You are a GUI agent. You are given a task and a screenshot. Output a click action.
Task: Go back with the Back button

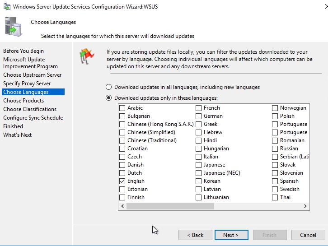tap(195, 235)
